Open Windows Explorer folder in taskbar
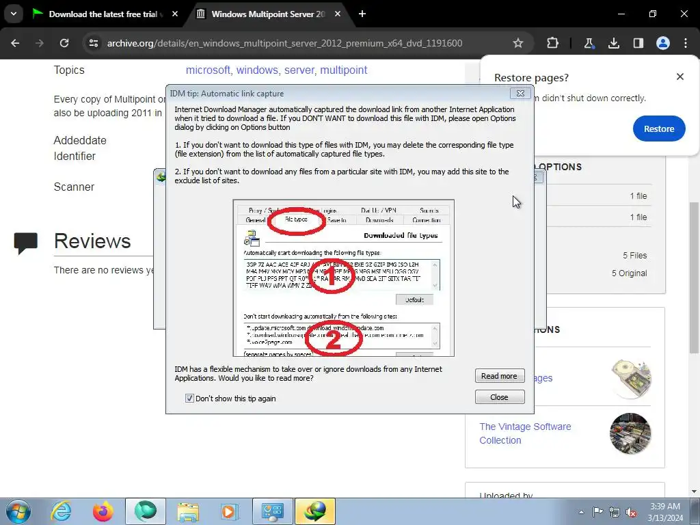The width and height of the screenshot is (700, 525). (188, 511)
